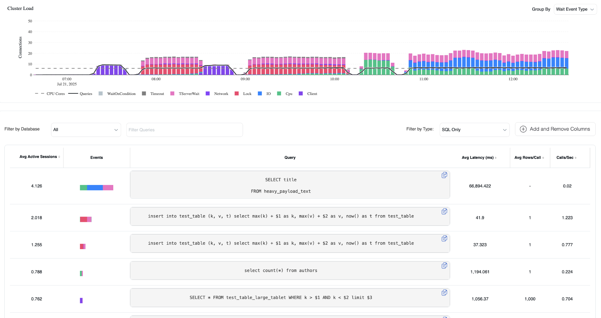Copy the second row insert query

coord(444,211)
